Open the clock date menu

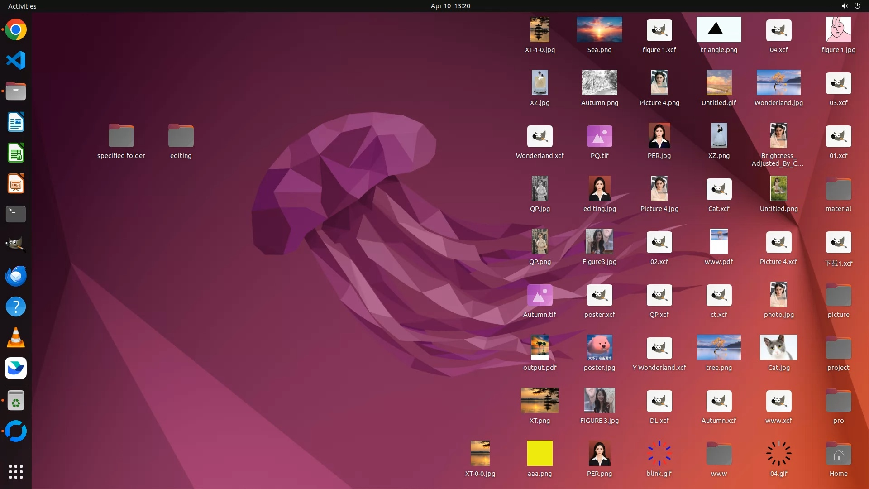pos(450,6)
